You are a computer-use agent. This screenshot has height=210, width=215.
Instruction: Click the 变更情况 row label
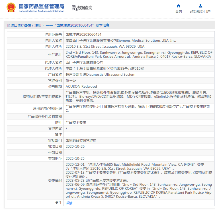[55, 180]
